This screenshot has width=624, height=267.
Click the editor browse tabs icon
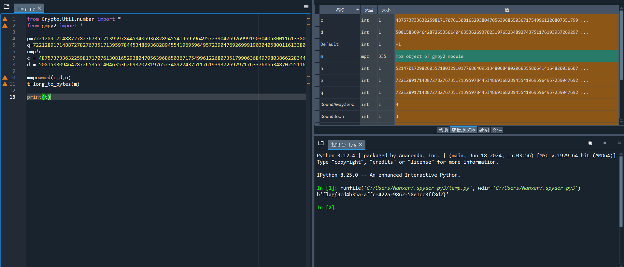7,6
